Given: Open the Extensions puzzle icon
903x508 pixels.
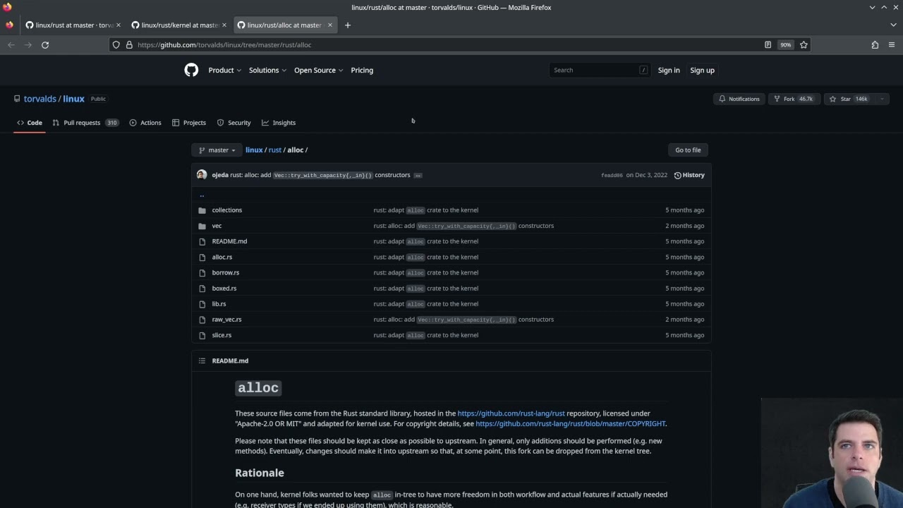Looking at the screenshot, I should pyautogui.click(x=875, y=44).
